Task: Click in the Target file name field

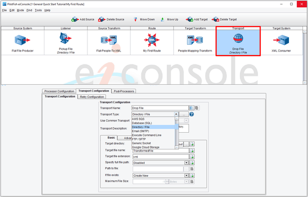Action: tap(161, 151)
